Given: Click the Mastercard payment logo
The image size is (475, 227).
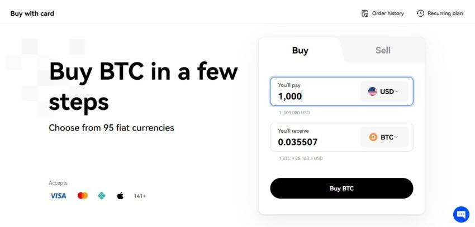Looking at the screenshot, I should (83, 196).
